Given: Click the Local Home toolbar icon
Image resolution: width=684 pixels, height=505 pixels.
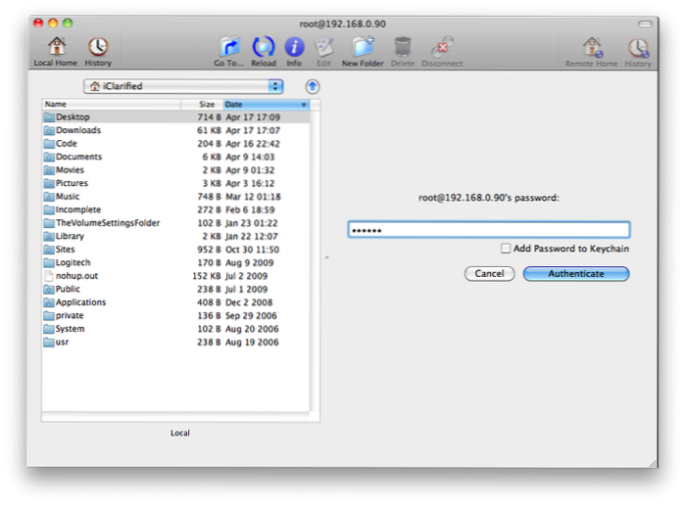Looking at the screenshot, I should [x=55, y=46].
